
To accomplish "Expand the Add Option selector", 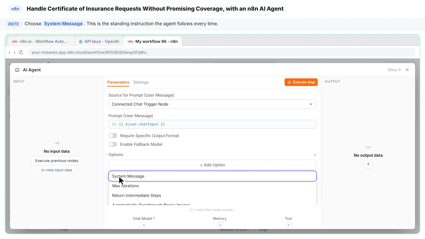I will click(x=212, y=165).
